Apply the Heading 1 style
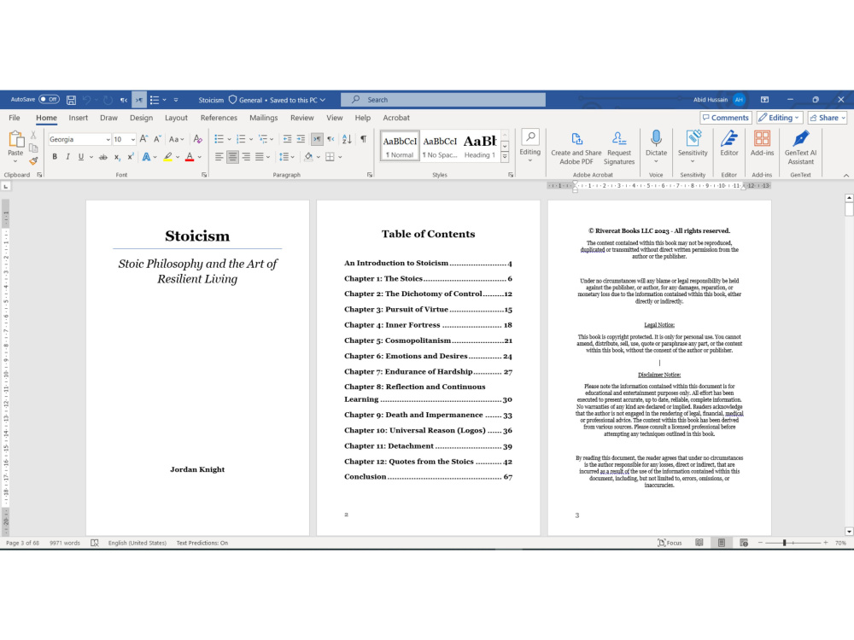 [480, 146]
